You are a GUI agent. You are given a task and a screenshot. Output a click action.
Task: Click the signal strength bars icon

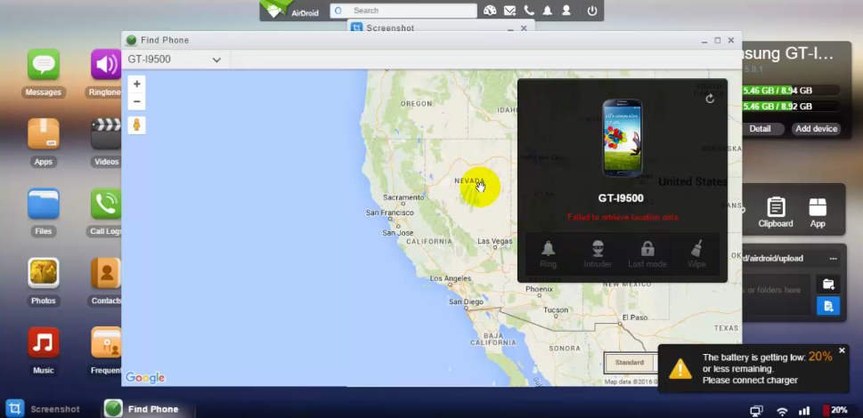click(804, 411)
